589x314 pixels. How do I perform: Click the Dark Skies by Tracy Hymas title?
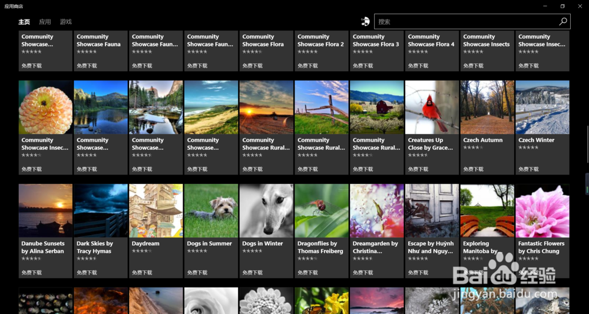[94, 247]
